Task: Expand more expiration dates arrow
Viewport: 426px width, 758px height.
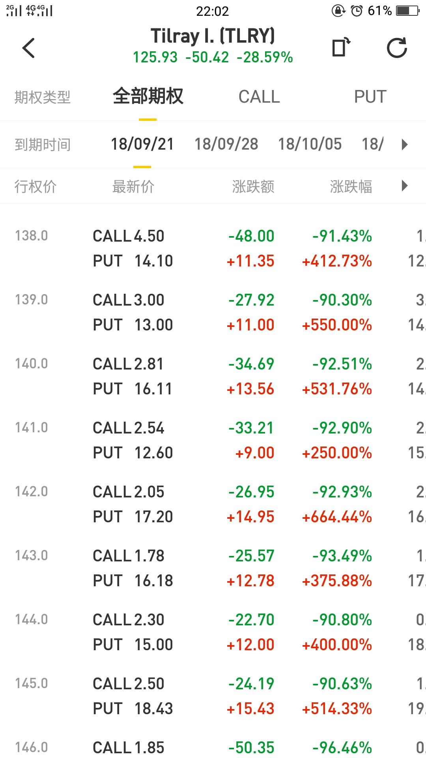Action: [404, 144]
